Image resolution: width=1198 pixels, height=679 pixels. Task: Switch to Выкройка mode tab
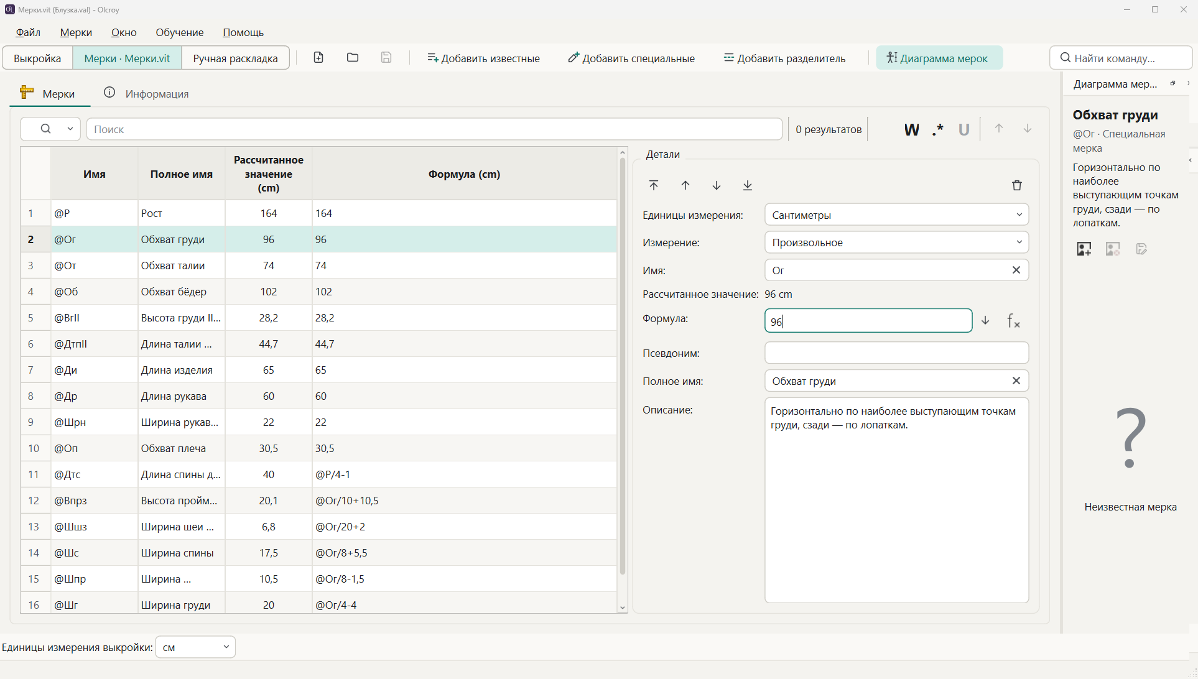coord(37,58)
